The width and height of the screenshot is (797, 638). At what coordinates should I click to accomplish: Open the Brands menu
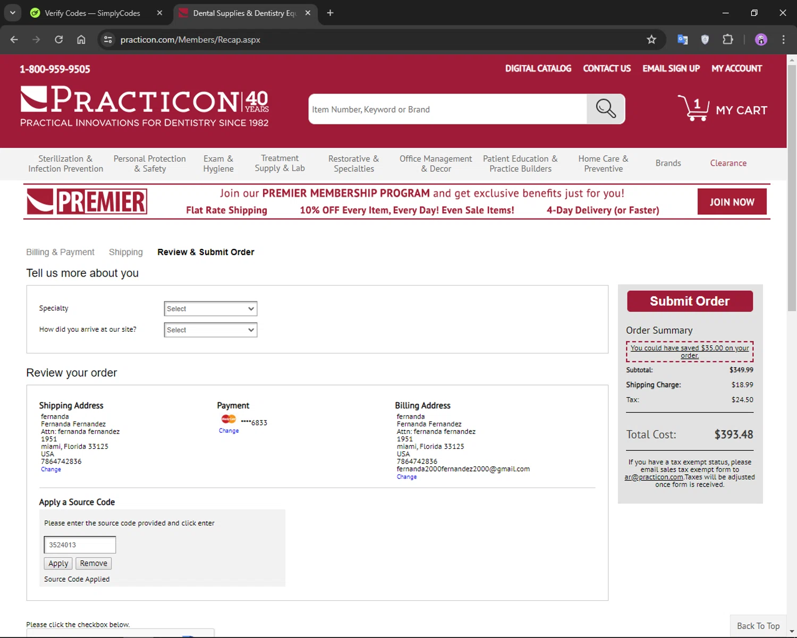click(668, 163)
